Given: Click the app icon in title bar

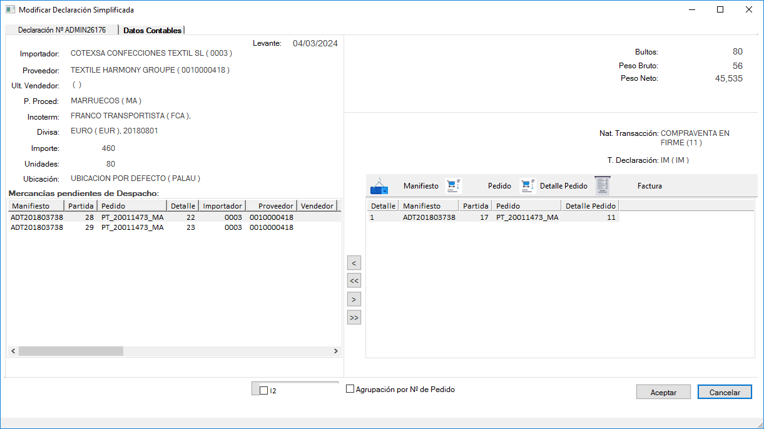Looking at the screenshot, I should (x=10, y=10).
